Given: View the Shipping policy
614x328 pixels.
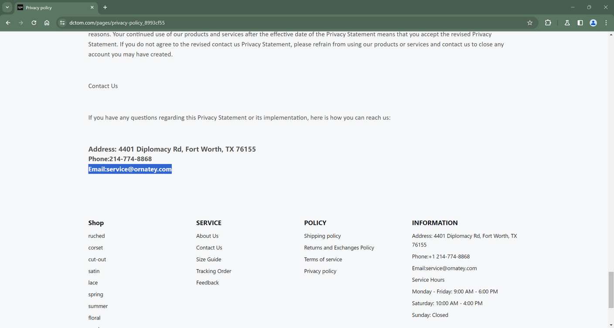Looking at the screenshot, I should pyautogui.click(x=322, y=236).
